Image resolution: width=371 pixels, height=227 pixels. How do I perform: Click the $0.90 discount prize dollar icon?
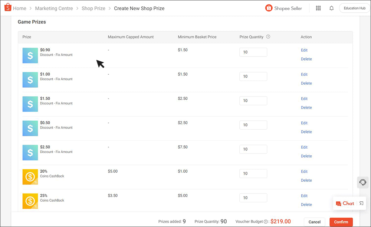click(30, 55)
